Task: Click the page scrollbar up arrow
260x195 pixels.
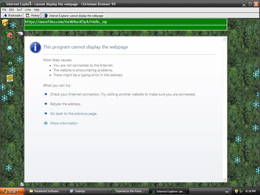Action: point(225,39)
